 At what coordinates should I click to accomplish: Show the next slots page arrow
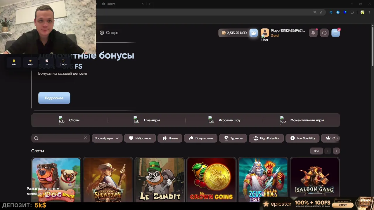coord(336,151)
